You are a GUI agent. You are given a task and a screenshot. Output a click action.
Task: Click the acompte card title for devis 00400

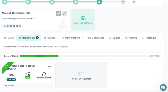tap(21, 67)
